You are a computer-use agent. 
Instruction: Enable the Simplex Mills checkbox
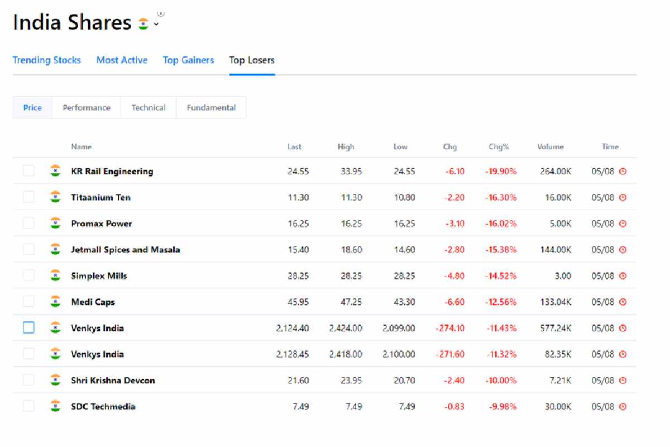coord(28,275)
